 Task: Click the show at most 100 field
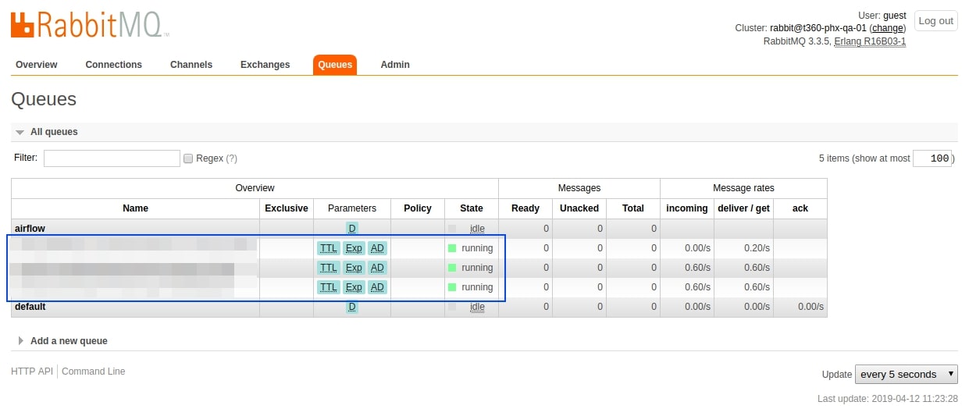point(932,158)
